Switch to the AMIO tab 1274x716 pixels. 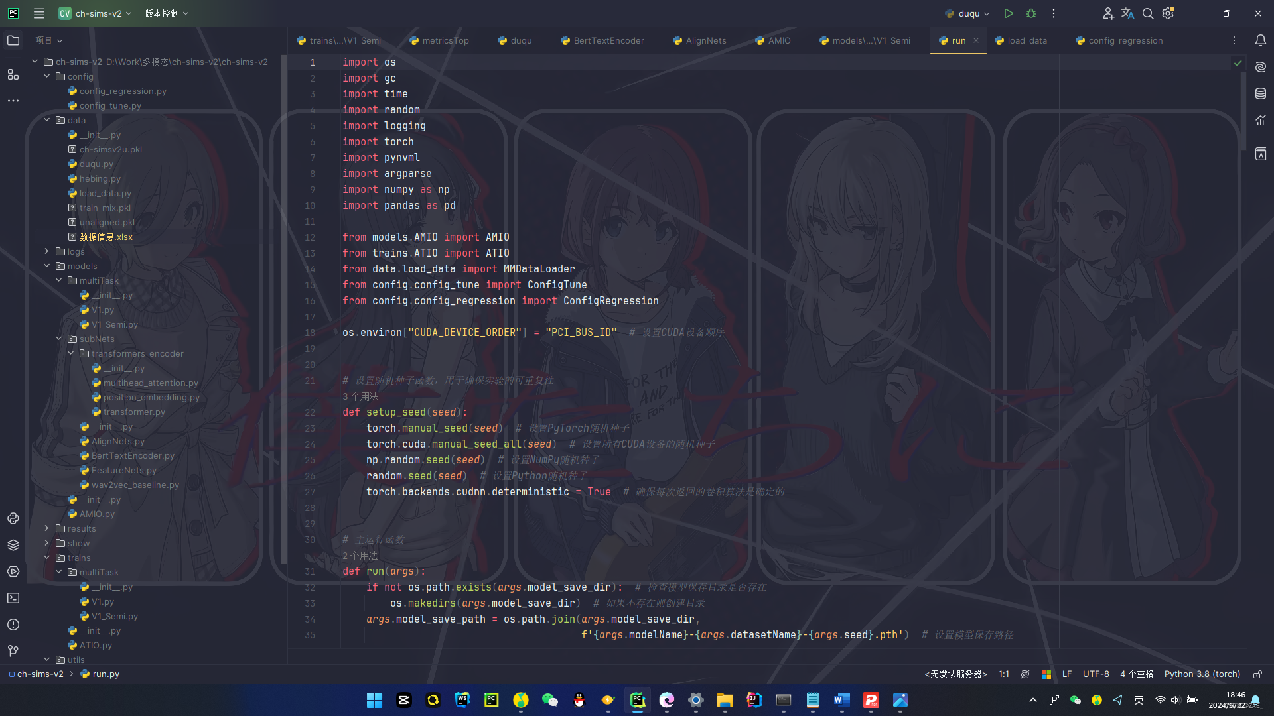click(x=773, y=40)
